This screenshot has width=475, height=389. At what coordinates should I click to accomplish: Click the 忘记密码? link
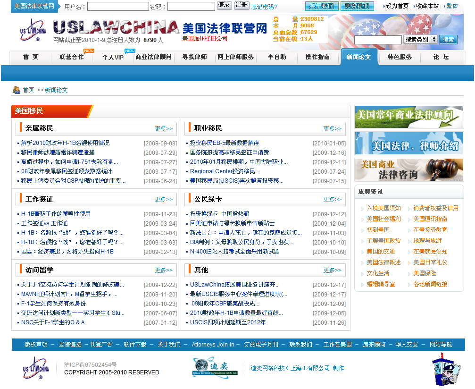(x=264, y=7)
